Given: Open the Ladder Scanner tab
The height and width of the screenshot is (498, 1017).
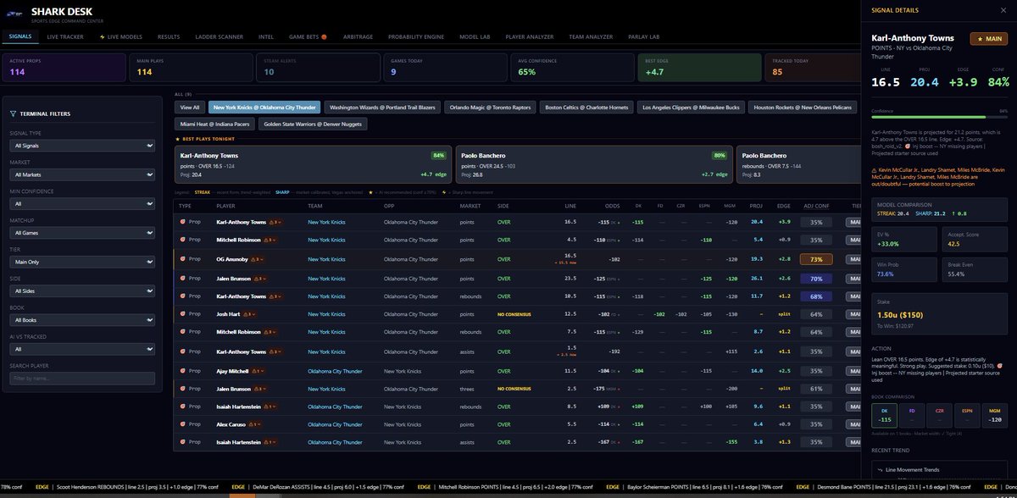Looking at the screenshot, I should [219, 37].
